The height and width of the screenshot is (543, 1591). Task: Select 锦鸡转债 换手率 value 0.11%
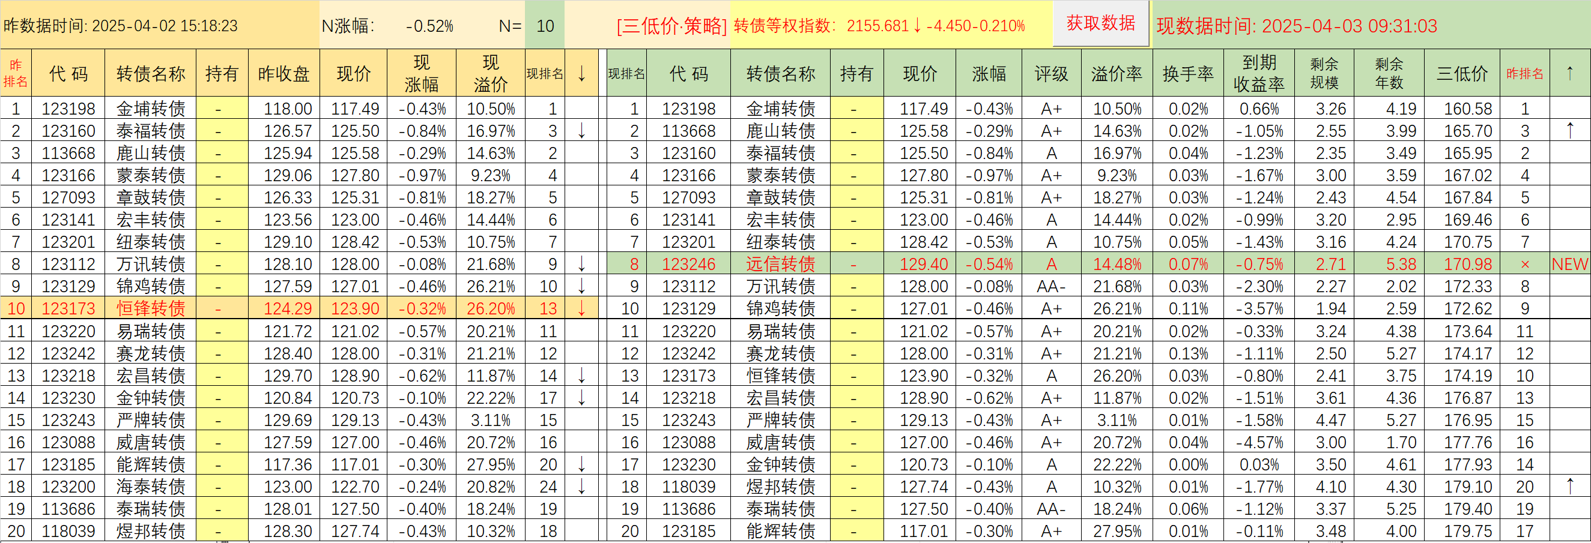[x=1189, y=308]
